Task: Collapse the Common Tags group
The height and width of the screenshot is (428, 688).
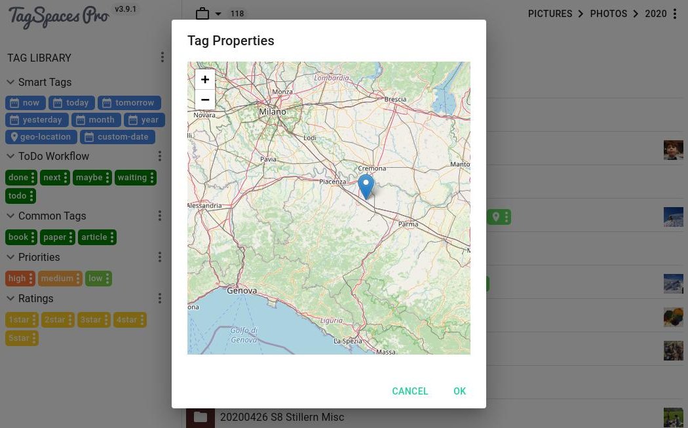Action: click(11, 216)
